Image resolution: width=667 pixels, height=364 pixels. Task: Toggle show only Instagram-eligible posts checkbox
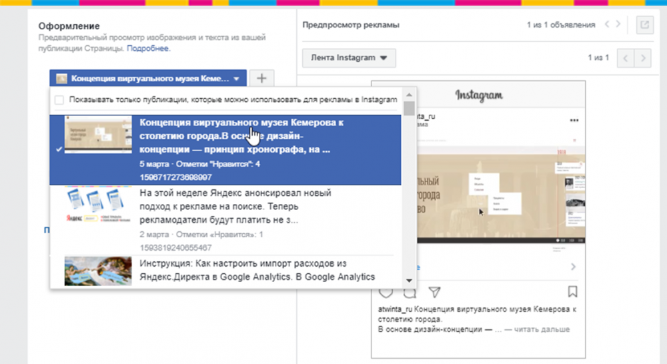pyautogui.click(x=59, y=100)
